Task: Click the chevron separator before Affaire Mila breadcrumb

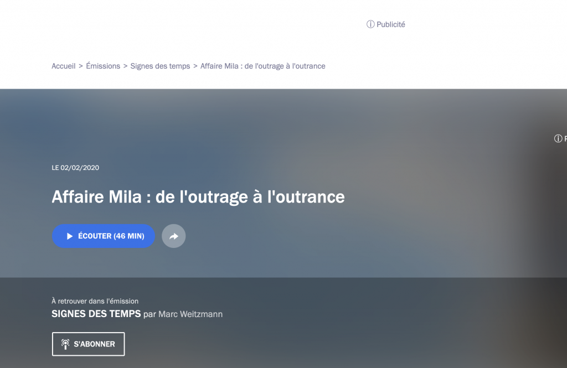Action: pyautogui.click(x=195, y=66)
